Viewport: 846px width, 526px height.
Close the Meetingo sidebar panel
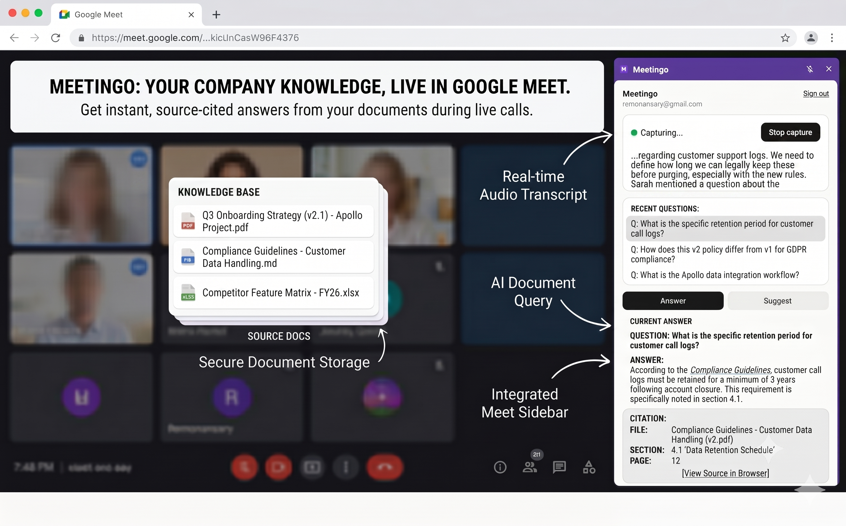pos(829,69)
